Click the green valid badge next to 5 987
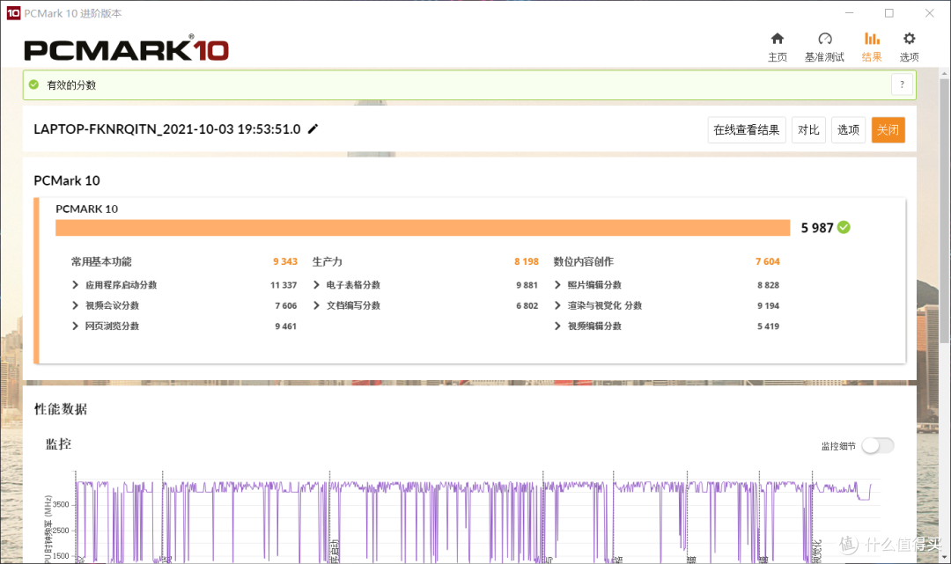Viewport: 951px width, 564px height. click(844, 227)
